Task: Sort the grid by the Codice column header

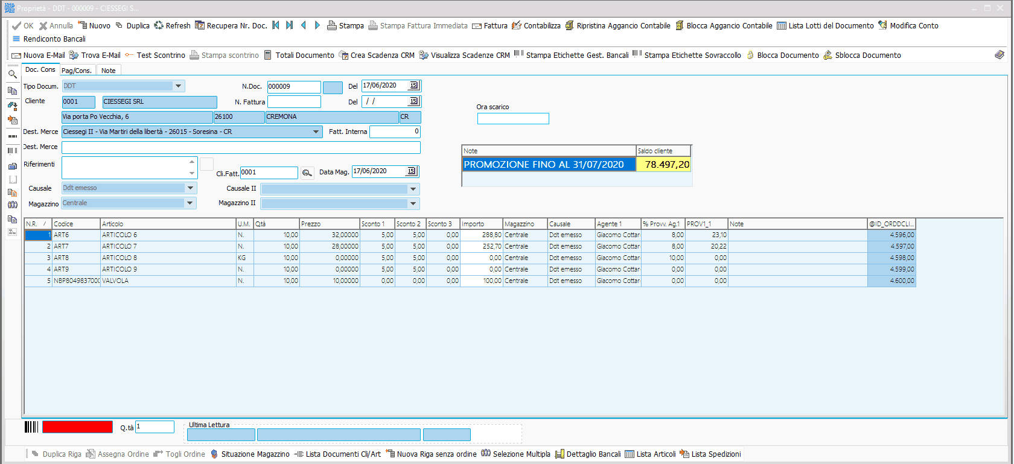Action: tap(76, 224)
